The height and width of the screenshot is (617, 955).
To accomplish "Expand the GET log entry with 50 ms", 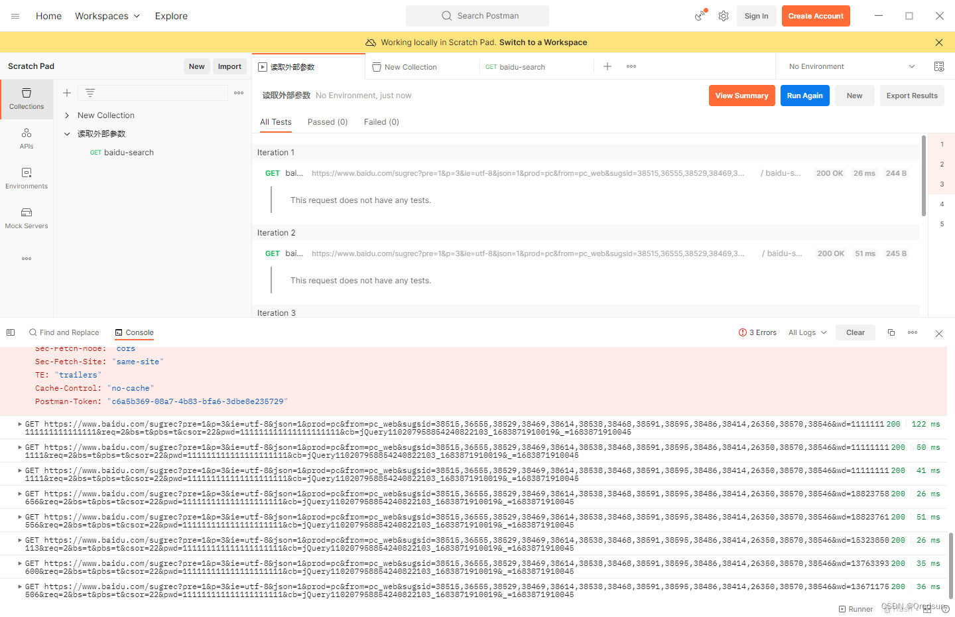I will (x=20, y=447).
